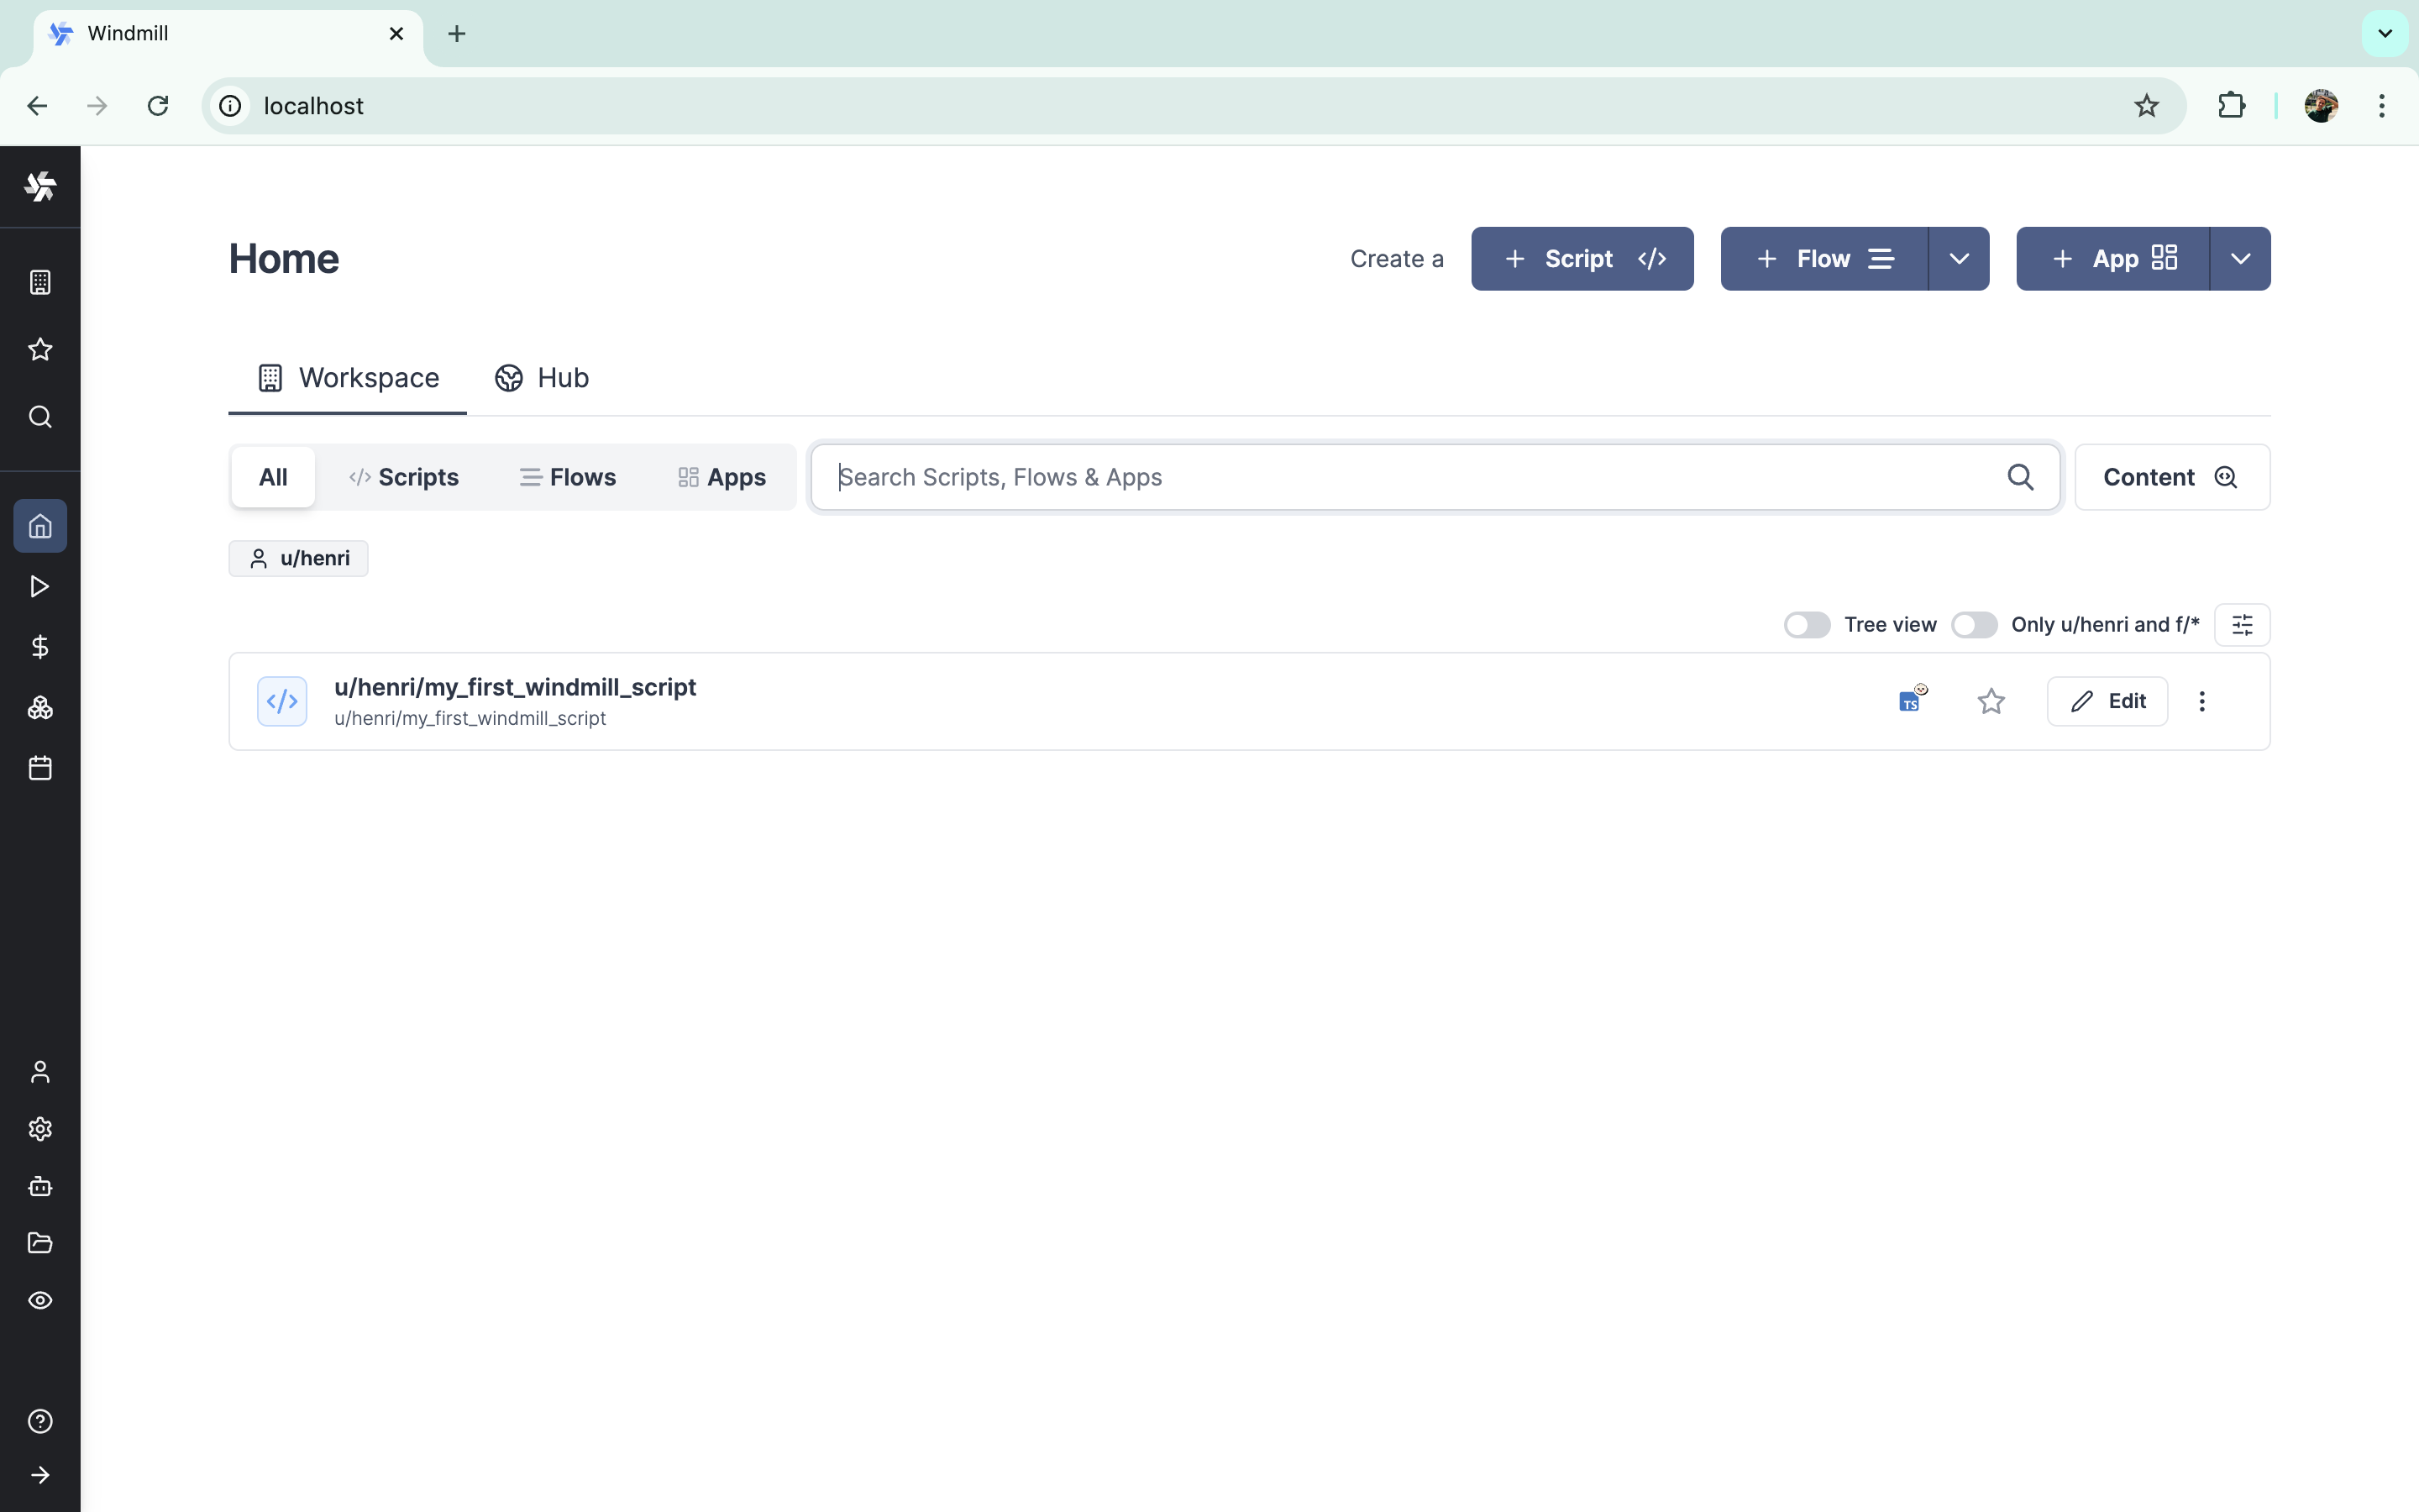Open three-dot menu for my_first_windmill_script
The height and width of the screenshot is (1512, 2419).
point(2201,701)
